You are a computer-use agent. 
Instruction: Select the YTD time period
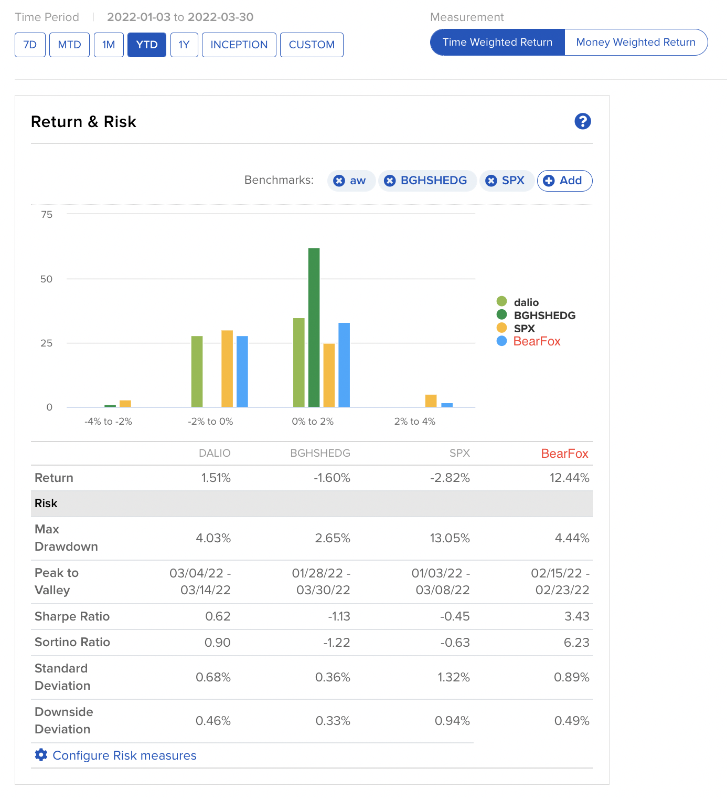click(146, 45)
